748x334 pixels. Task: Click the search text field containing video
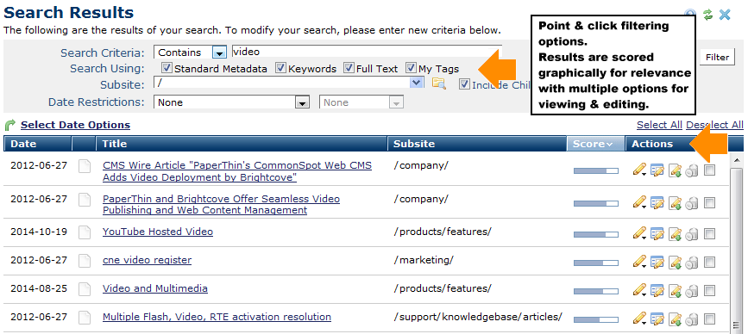point(367,52)
